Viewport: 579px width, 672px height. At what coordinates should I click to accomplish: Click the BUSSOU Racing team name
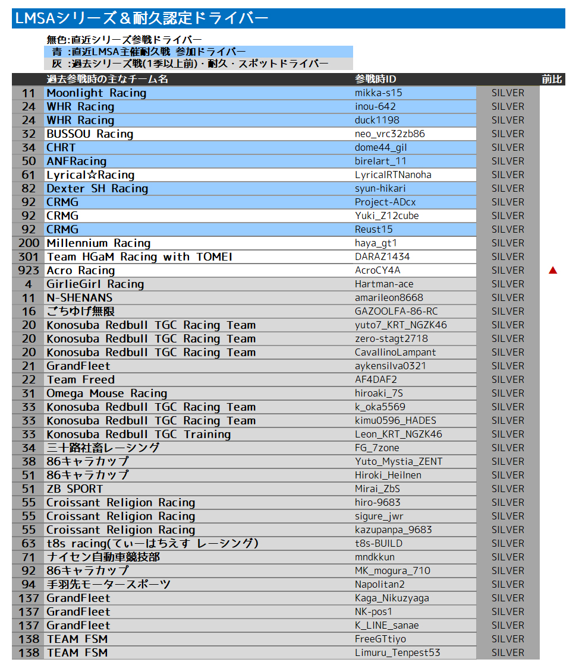coord(90,134)
